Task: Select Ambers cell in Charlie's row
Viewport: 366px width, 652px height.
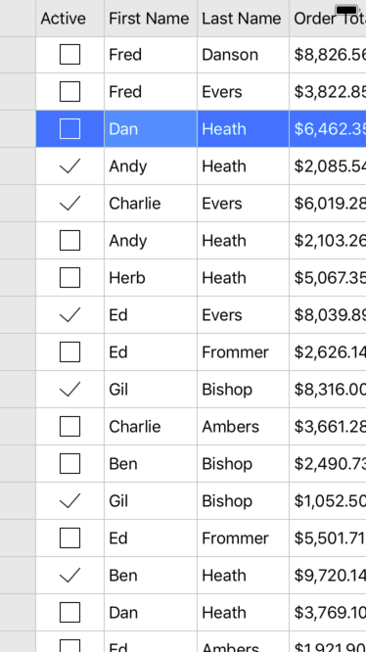Action: click(x=243, y=427)
